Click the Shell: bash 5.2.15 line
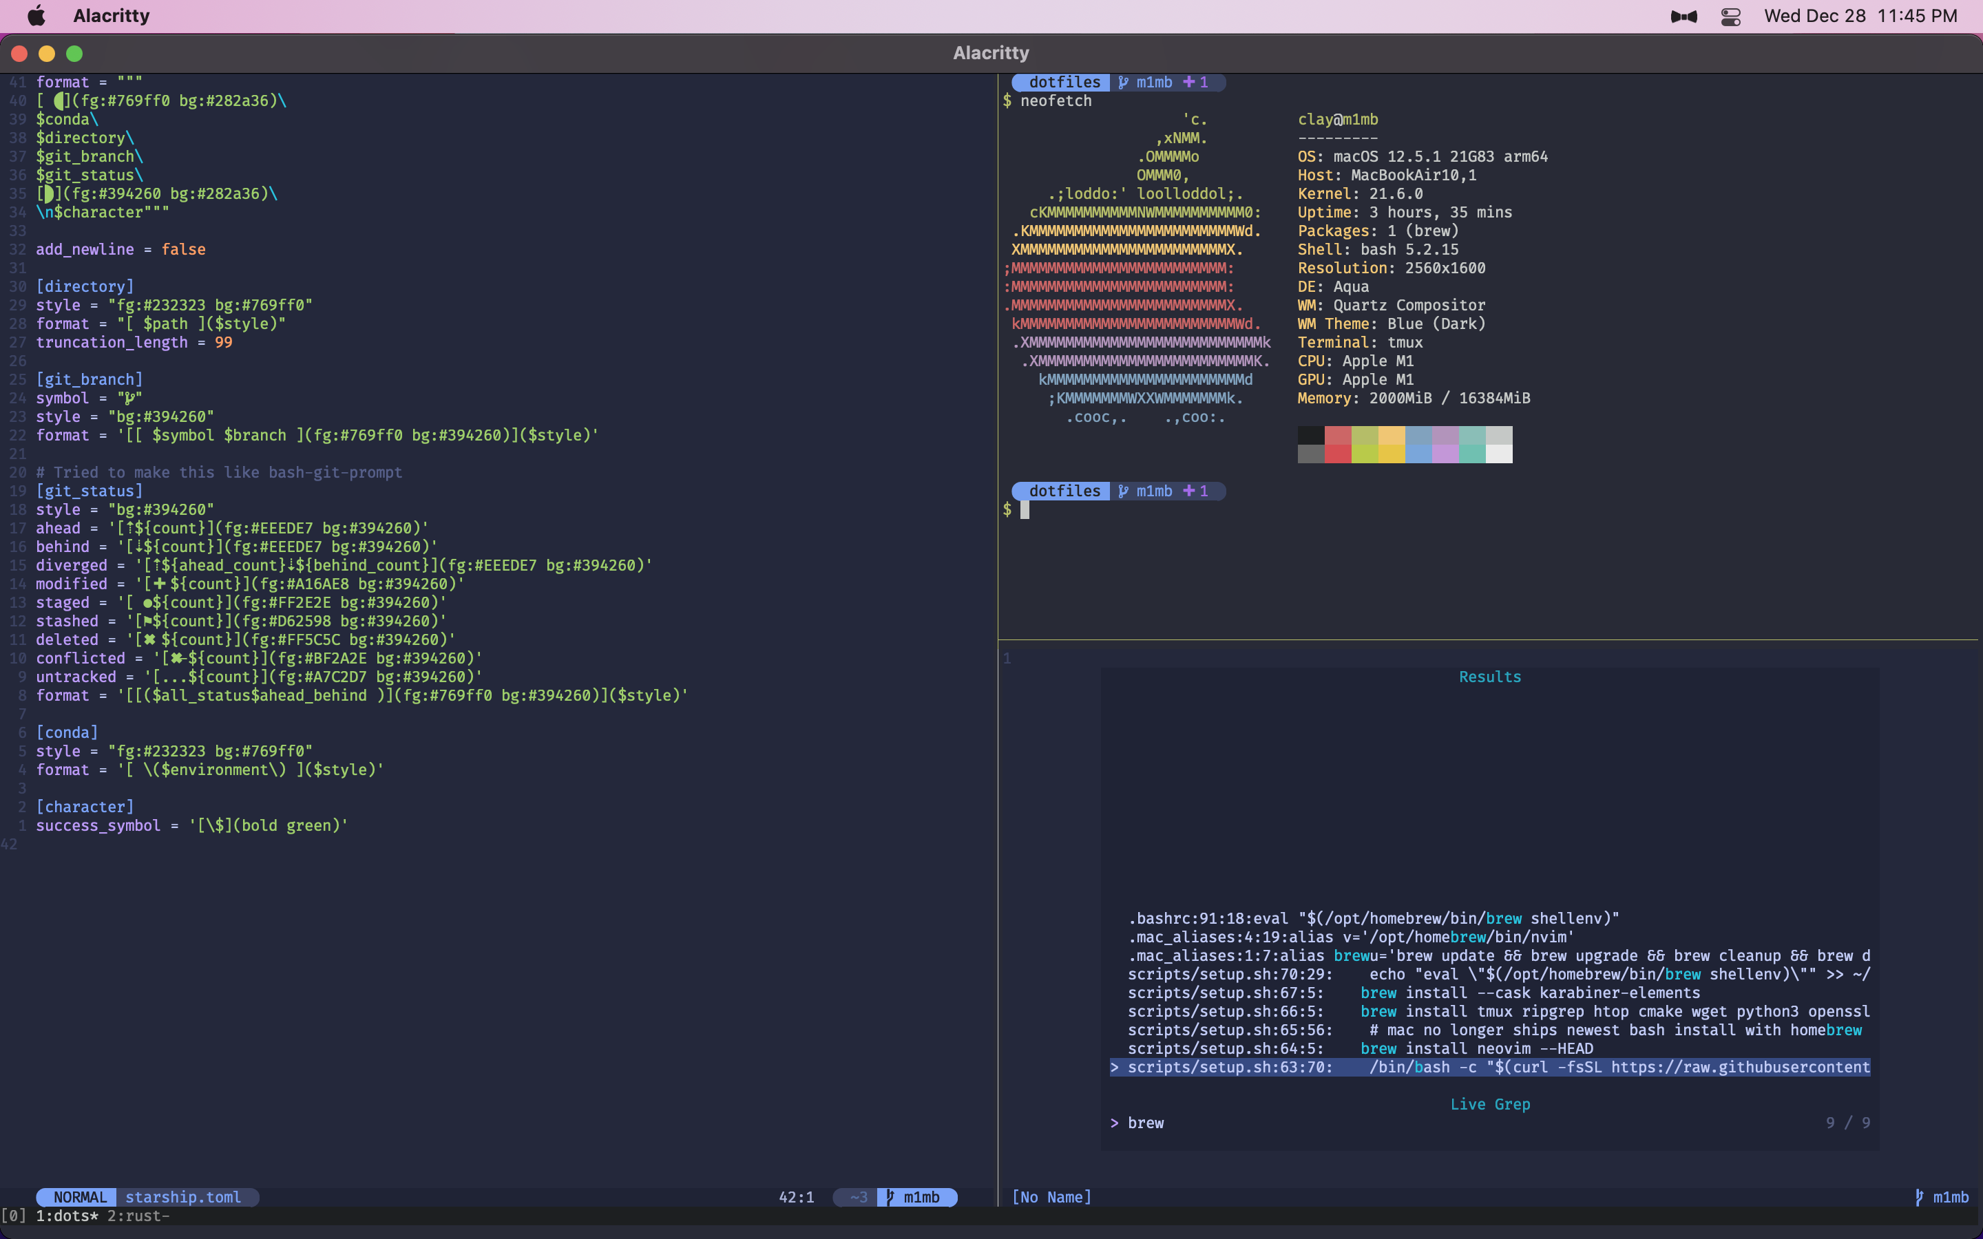Screen dimensions: 1983x1239 point(1378,249)
